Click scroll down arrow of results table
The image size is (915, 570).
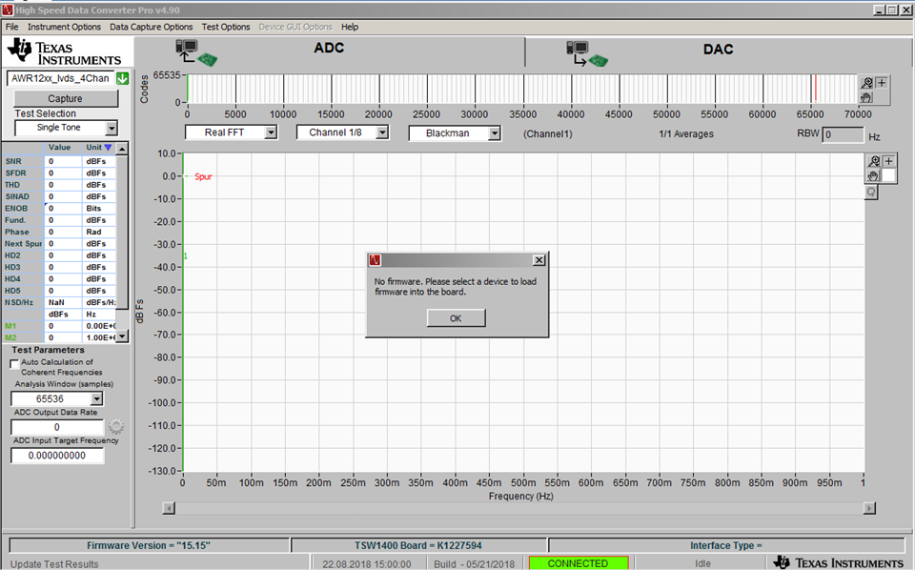coord(122,336)
